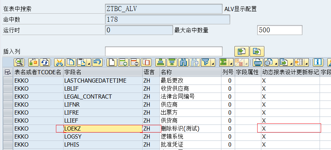Click the Check entries toolbar icon
The width and height of the screenshot is (331, 150).
(x=33, y=62)
